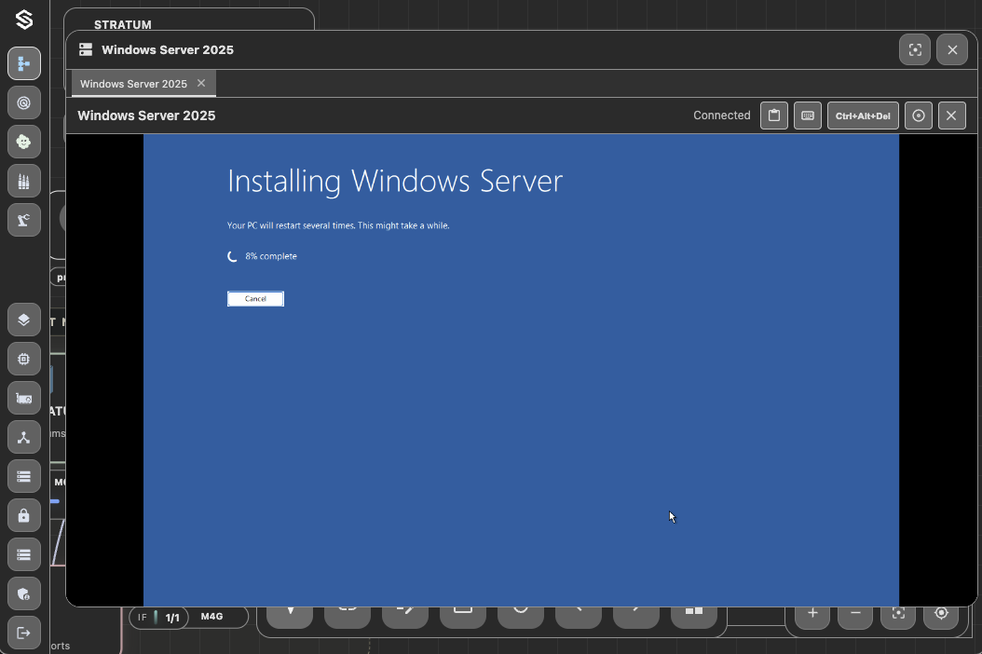This screenshot has height=654, width=982.
Task: Close the Windows Server 2025 tab
Action: [x=201, y=83]
